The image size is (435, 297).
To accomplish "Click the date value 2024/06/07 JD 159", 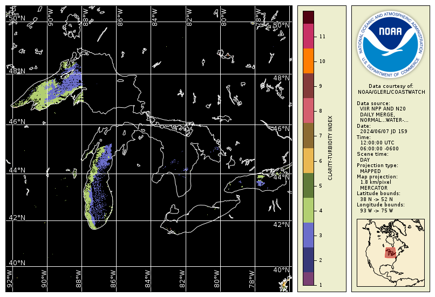I will click(x=384, y=132).
